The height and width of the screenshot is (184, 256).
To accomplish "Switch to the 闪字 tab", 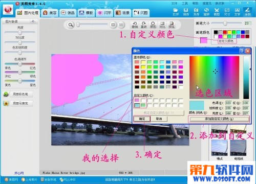I will coord(104,13).
